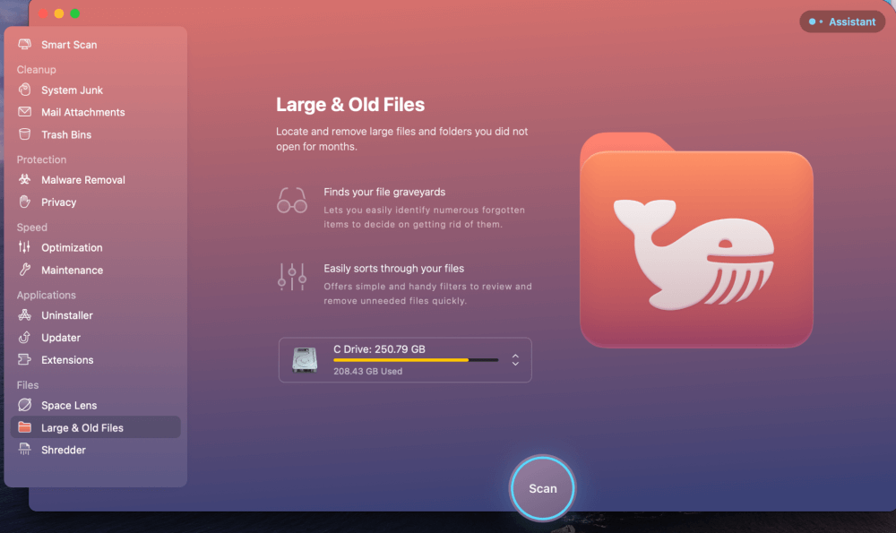This screenshot has width=896, height=533.
Task: Click the whale folder illustration
Action: point(696,240)
